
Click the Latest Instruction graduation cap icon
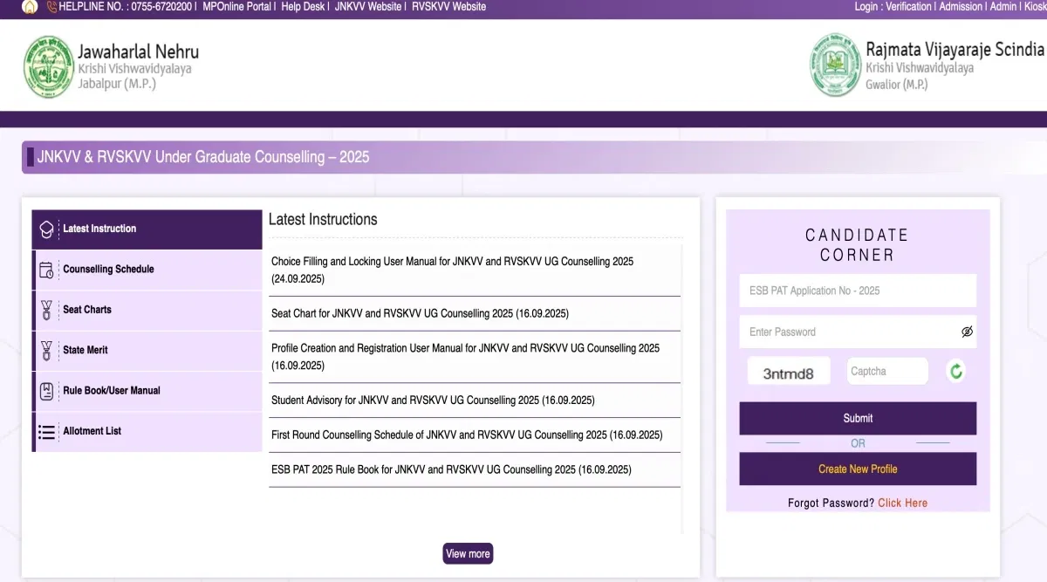(47, 229)
